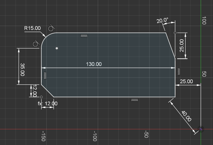
Task: Select the 25.00 horizontal dimension near green axis
Action: 186,82
